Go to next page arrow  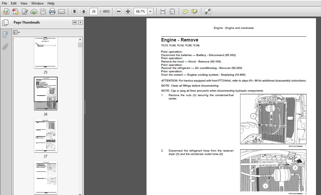(x=84, y=11)
